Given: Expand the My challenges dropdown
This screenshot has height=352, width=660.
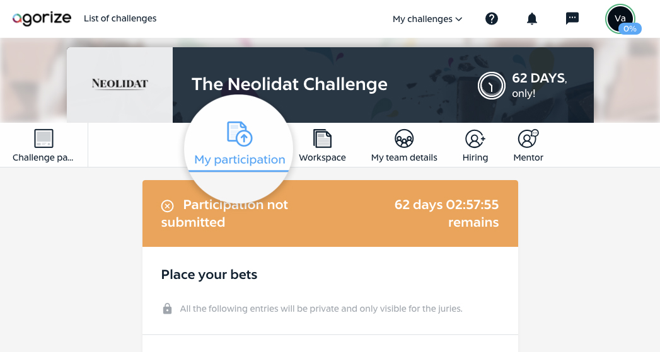Looking at the screenshot, I should click(x=427, y=19).
